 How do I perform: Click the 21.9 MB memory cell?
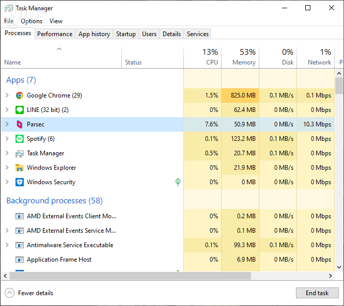240,168
